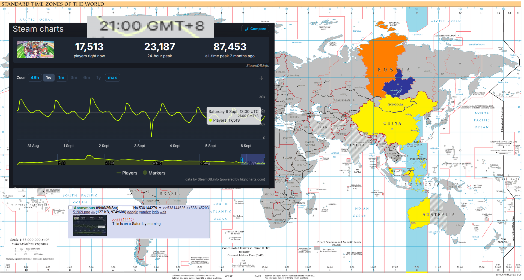This screenshot has width=524, height=280.
Task: Click the '7 Jul' navigator label
Action: click(62, 163)
